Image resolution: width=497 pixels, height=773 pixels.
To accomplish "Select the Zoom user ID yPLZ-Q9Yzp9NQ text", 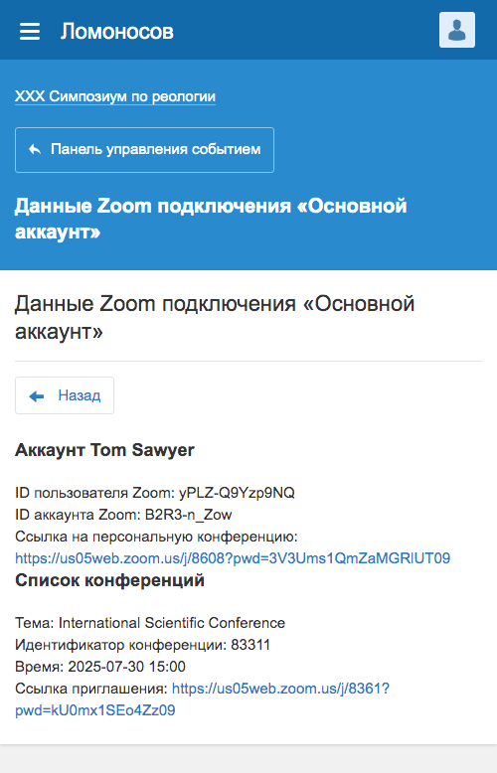I will [237, 493].
